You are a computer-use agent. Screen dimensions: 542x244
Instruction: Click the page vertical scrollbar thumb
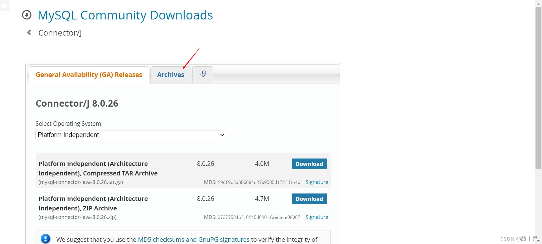click(538, 88)
